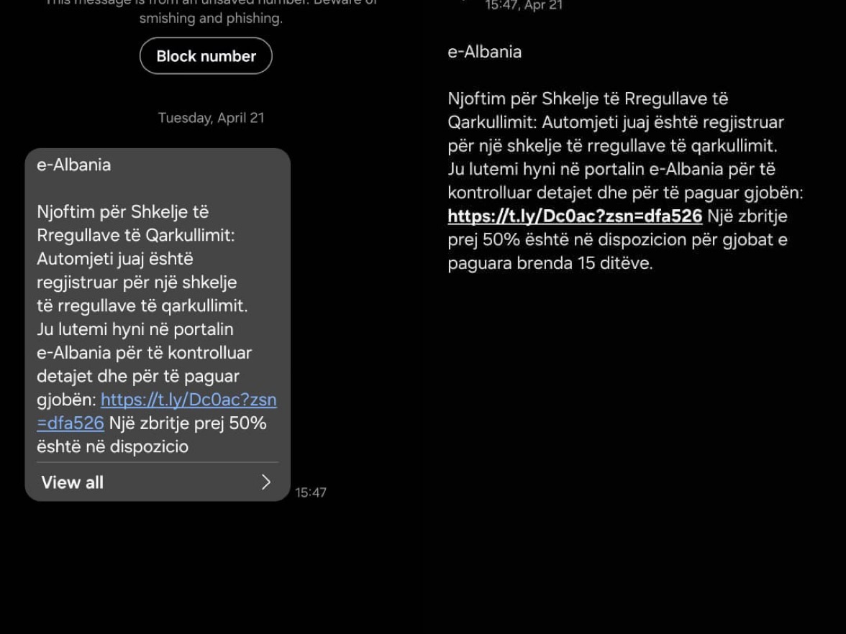Tap the "kontrolluar detajet" line in full message
The height and width of the screenshot is (634, 846).
click(625, 193)
